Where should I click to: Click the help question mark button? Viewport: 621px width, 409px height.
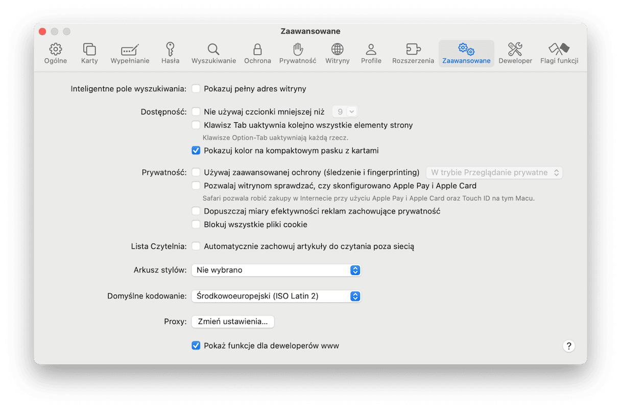(568, 346)
